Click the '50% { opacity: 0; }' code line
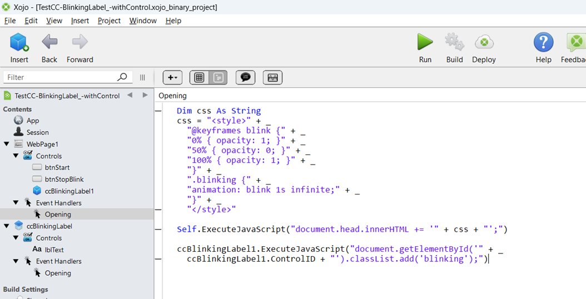Screen dimensions: 586x299 [x=248, y=150]
